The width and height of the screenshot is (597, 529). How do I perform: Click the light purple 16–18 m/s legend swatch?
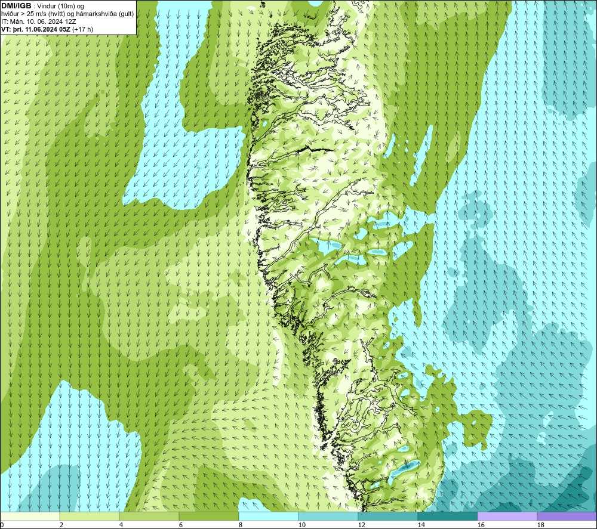click(507, 516)
